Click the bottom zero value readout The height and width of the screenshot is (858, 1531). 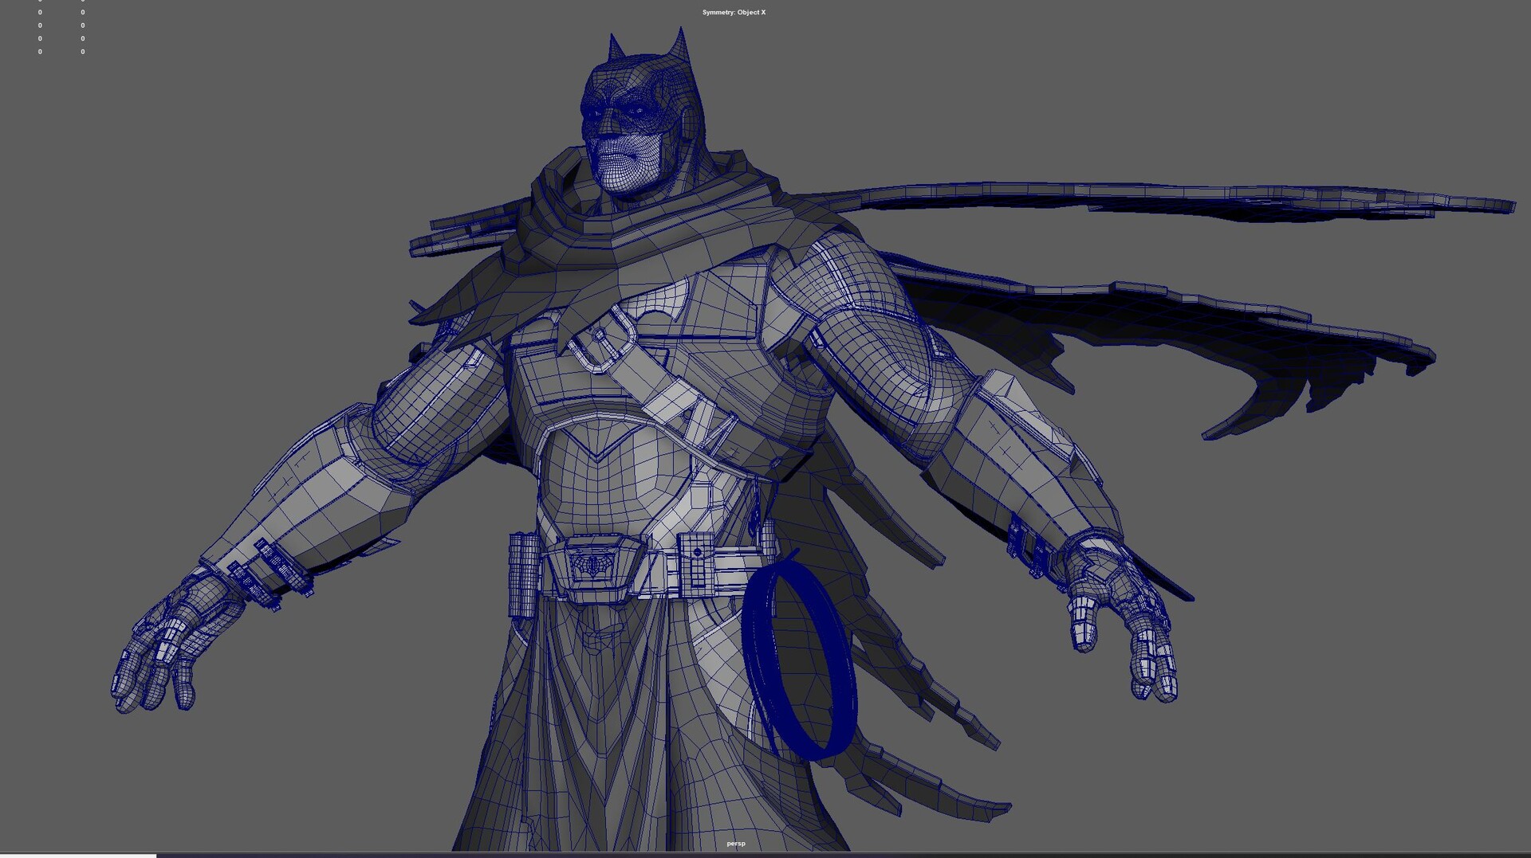pyautogui.click(x=38, y=52)
